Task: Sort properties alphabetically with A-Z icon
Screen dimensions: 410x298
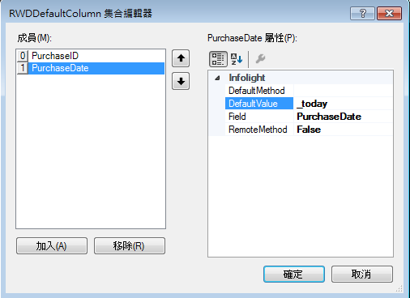Action: (237, 59)
